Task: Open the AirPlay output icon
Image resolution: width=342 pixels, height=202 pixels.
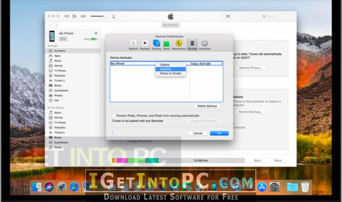Action: tap(114, 16)
